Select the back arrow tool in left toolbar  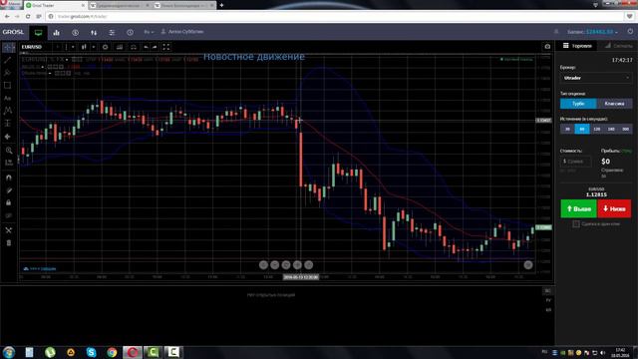(8, 137)
